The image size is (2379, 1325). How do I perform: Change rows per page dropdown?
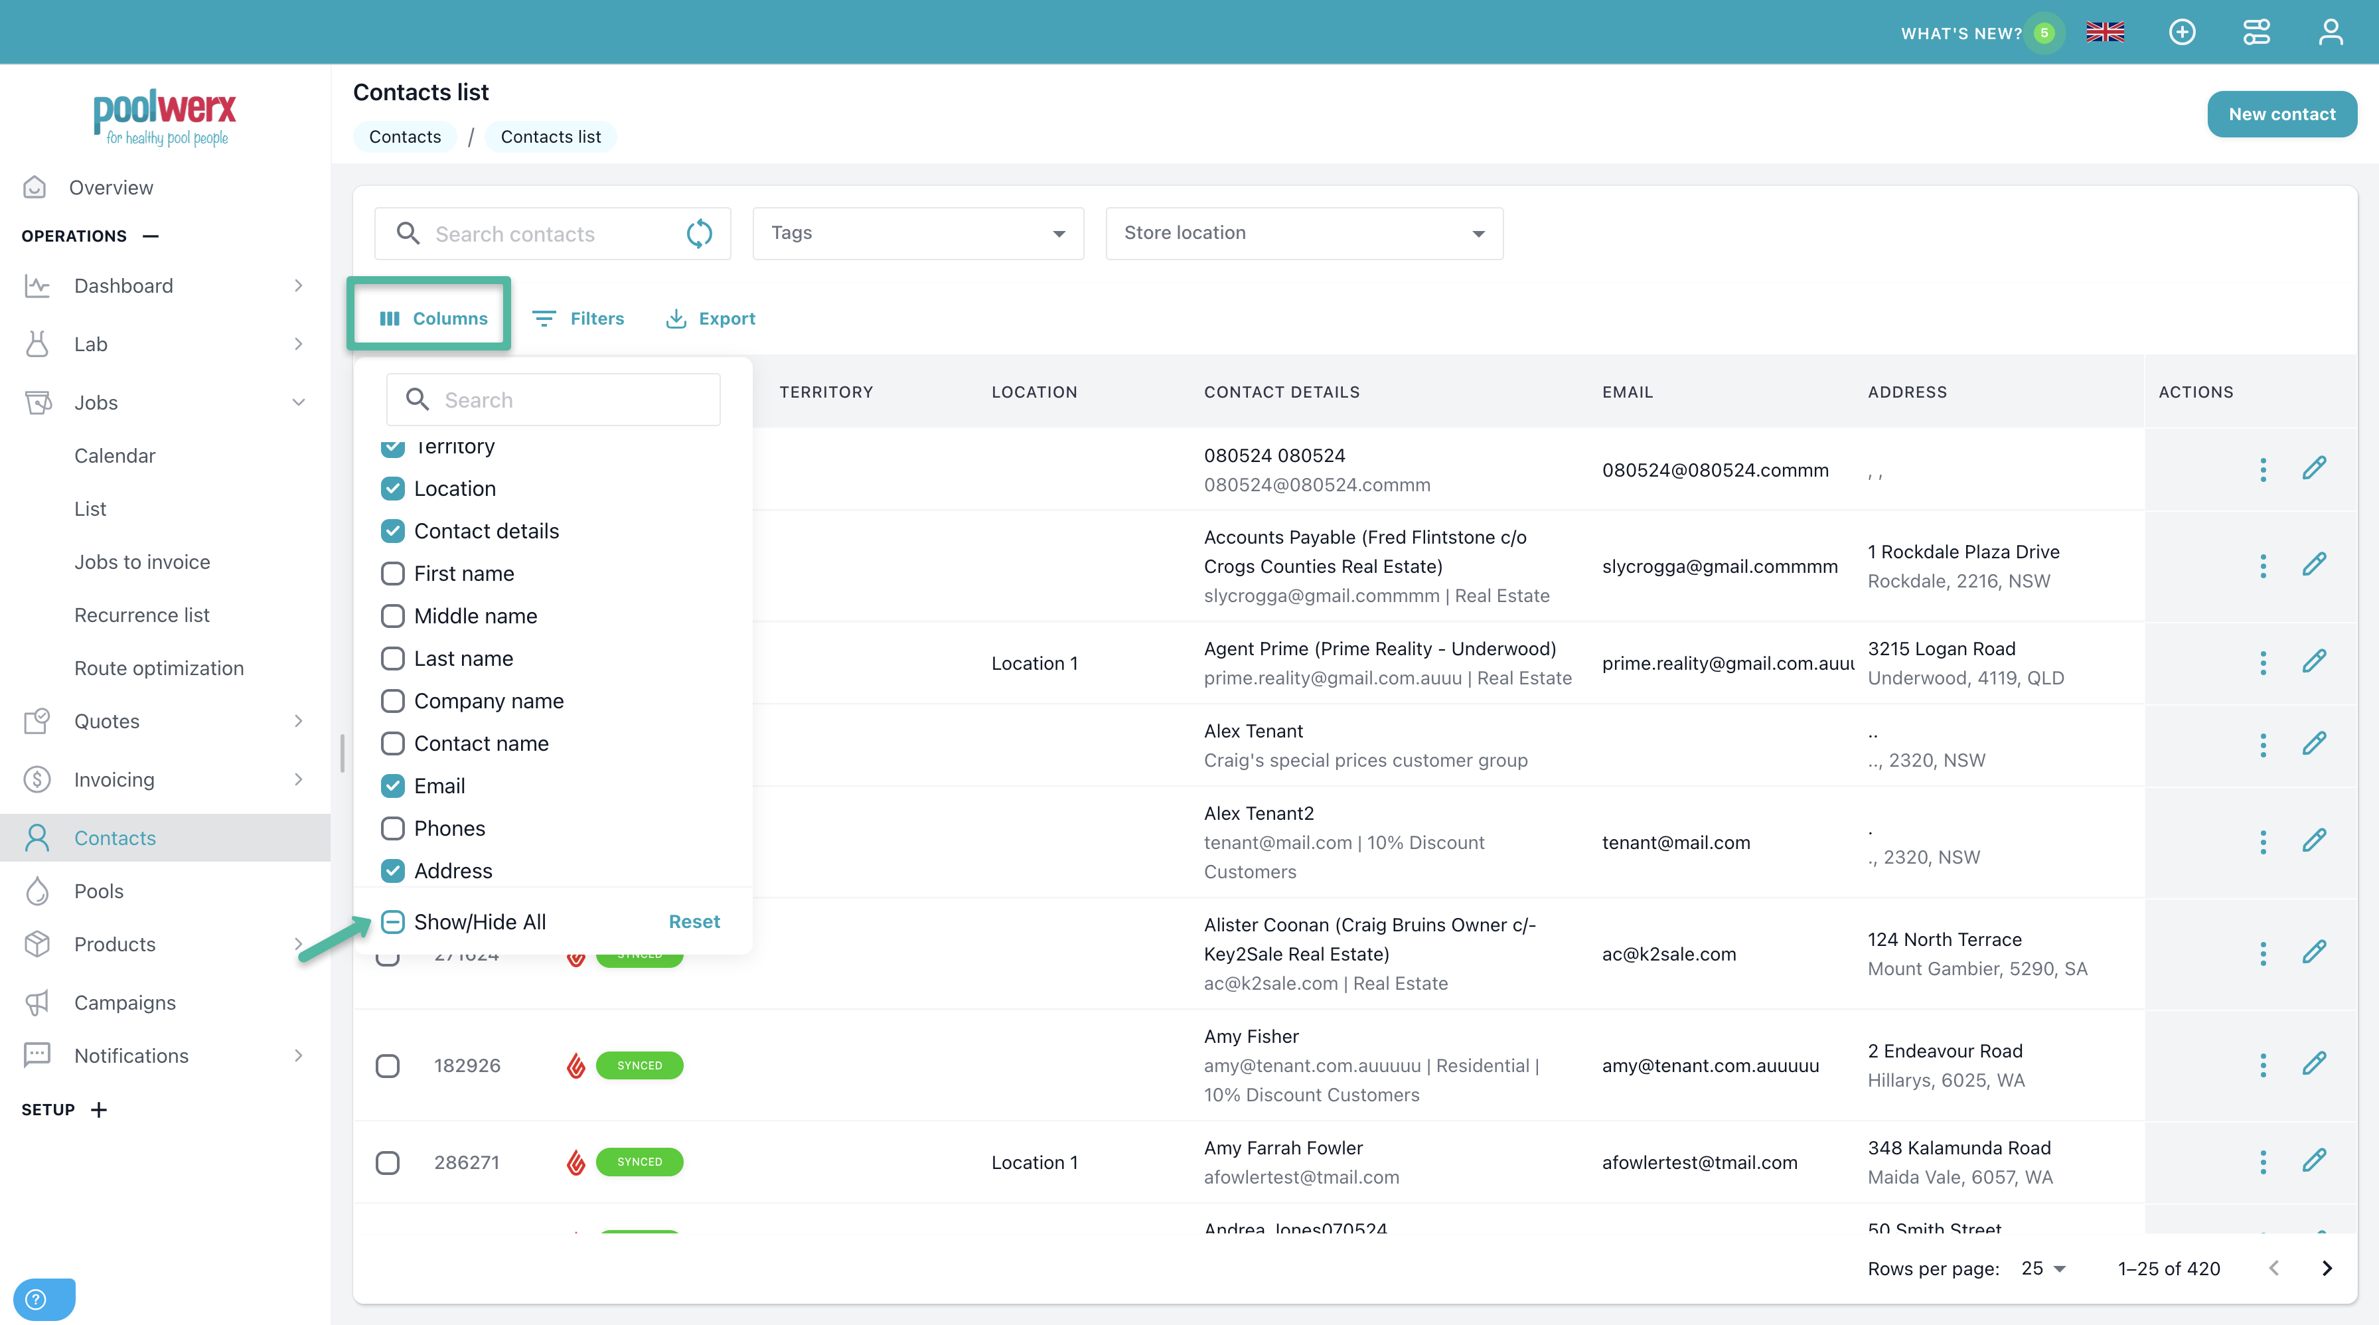coord(2043,1269)
